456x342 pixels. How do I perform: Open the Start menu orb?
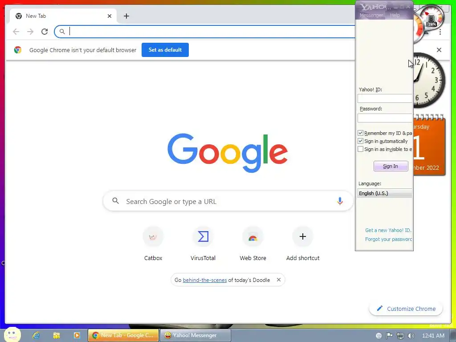point(12,335)
